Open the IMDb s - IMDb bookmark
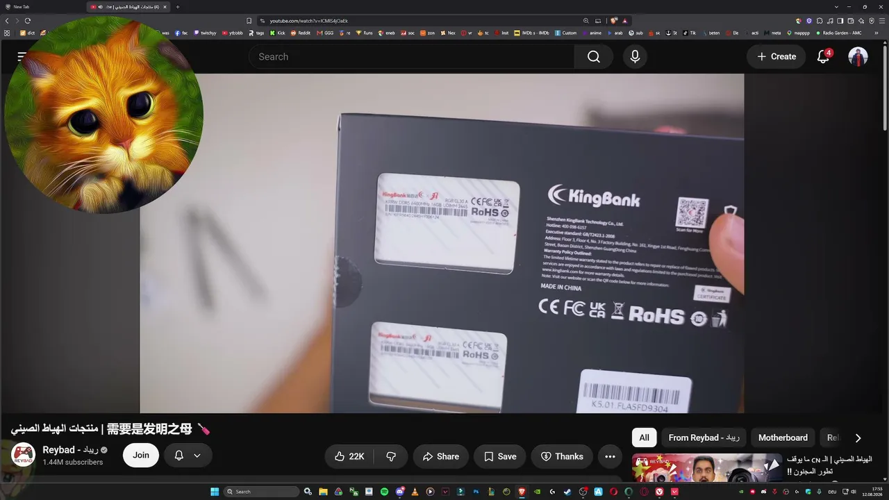 [531, 33]
